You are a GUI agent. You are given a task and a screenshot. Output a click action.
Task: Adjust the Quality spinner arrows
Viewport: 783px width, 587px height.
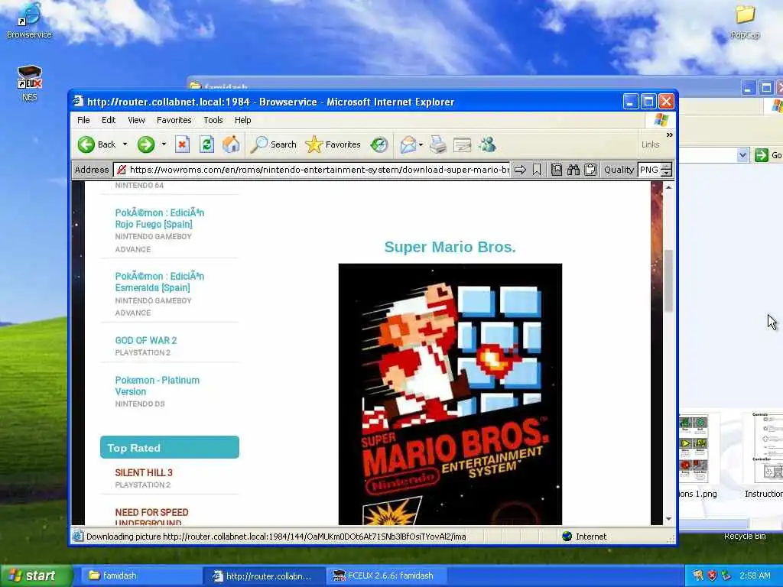click(666, 170)
